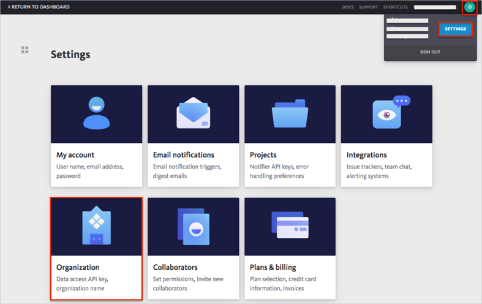This screenshot has width=482, height=304.
Task: Click the My account person icon
Action: click(x=96, y=113)
